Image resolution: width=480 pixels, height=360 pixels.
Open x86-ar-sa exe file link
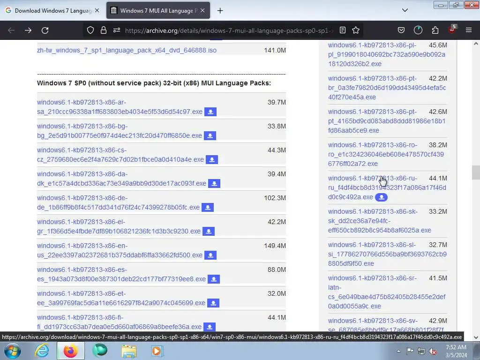pos(120,107)
